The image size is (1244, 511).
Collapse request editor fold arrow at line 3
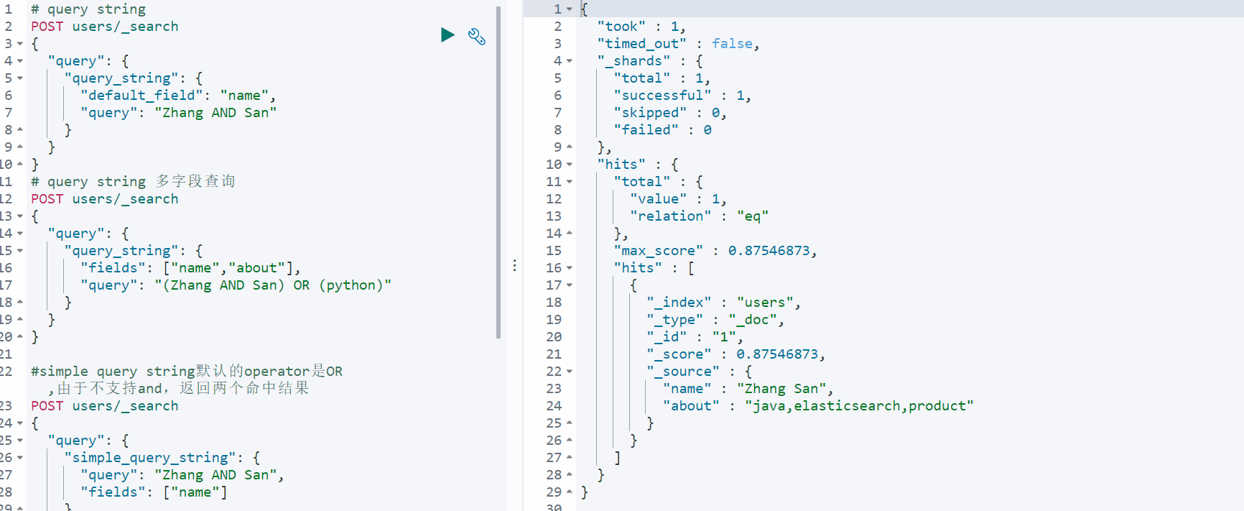coord(20,44)
